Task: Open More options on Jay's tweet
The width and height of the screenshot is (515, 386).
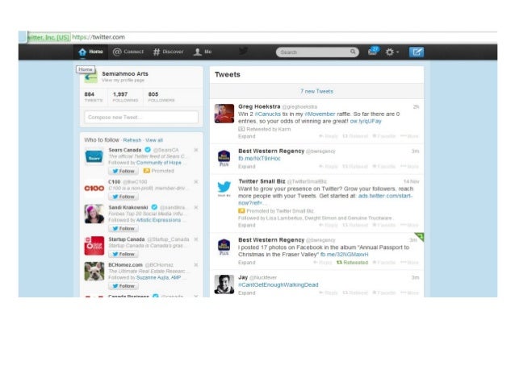Action: (409, 293)
